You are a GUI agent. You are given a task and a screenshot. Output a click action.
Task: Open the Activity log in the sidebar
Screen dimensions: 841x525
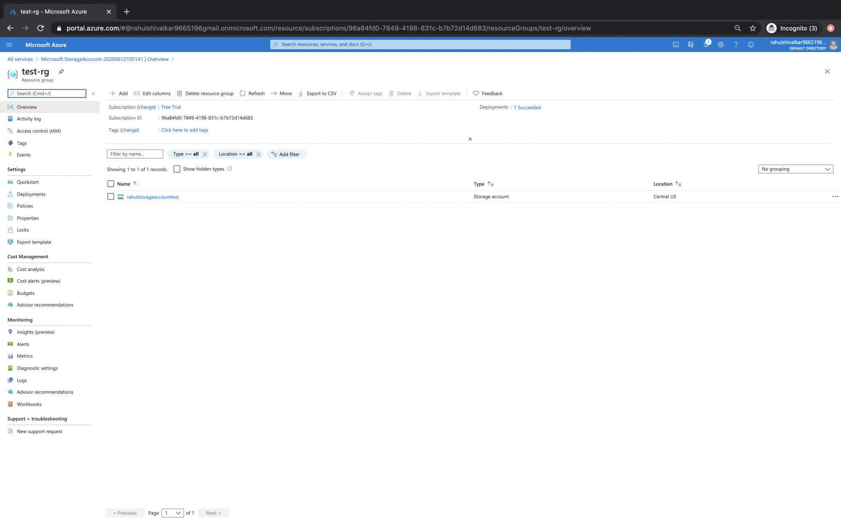pos(29,119)
